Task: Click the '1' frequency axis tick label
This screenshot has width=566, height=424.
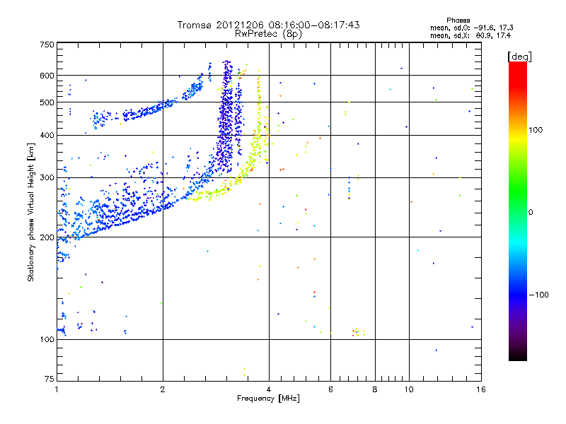Action: [x=57, y=389]
